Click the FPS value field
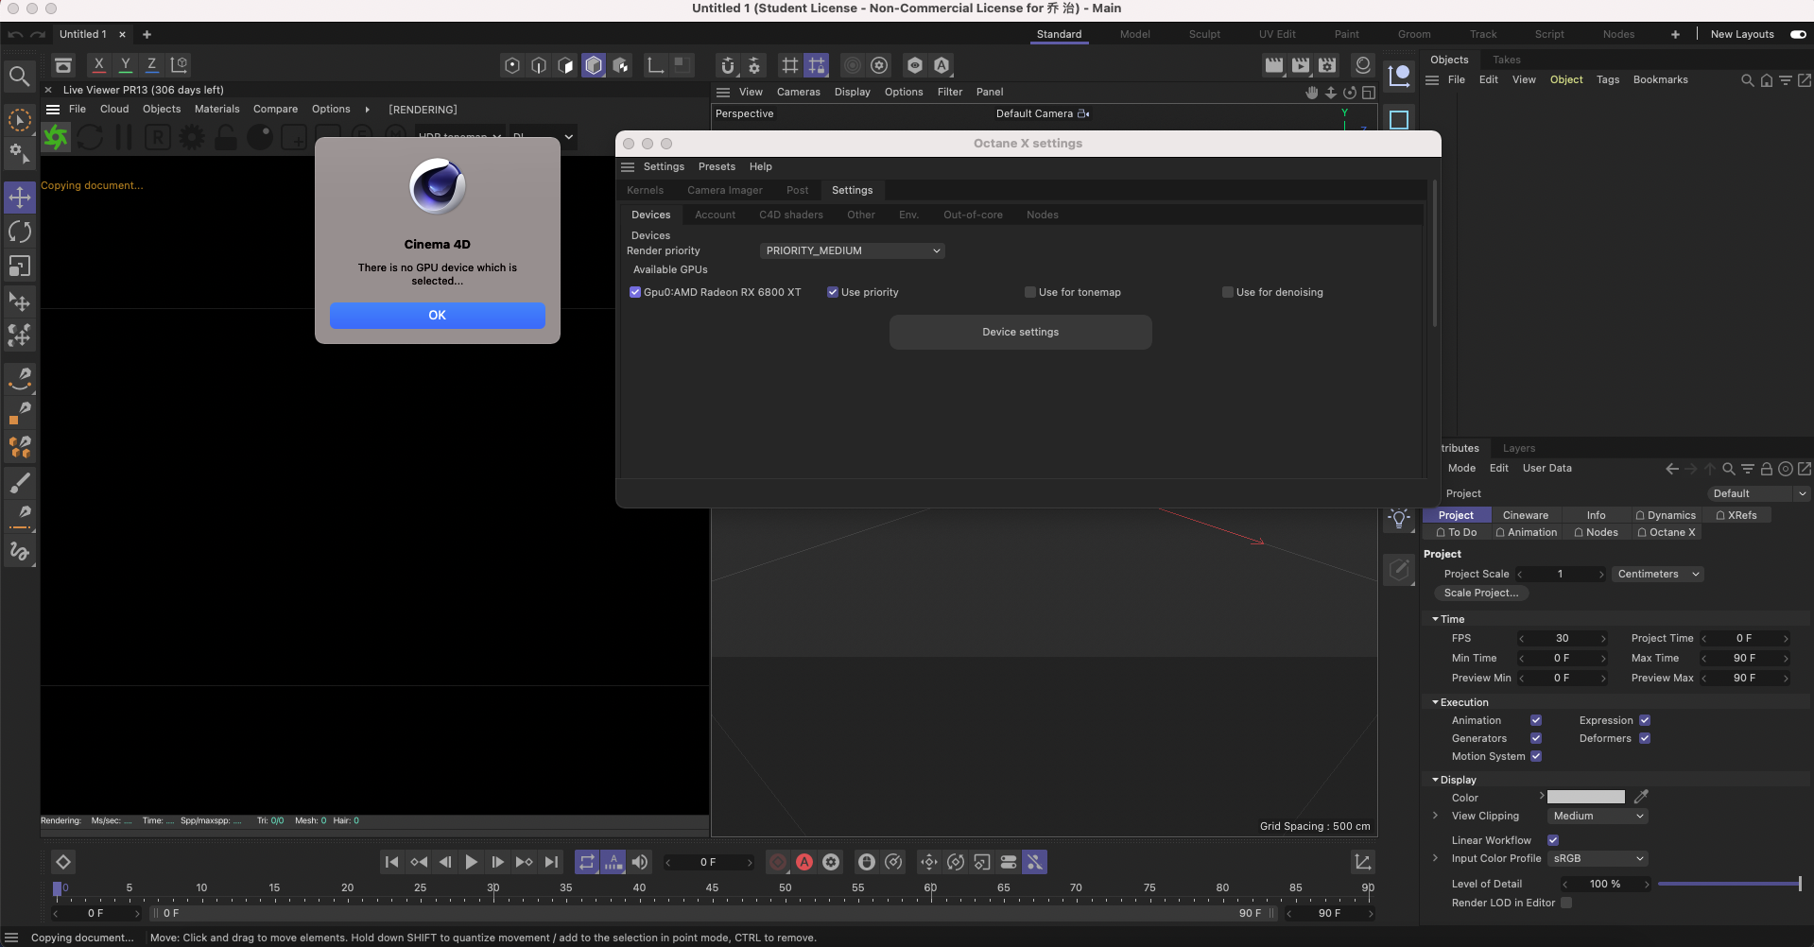 tap(1562, 638)
